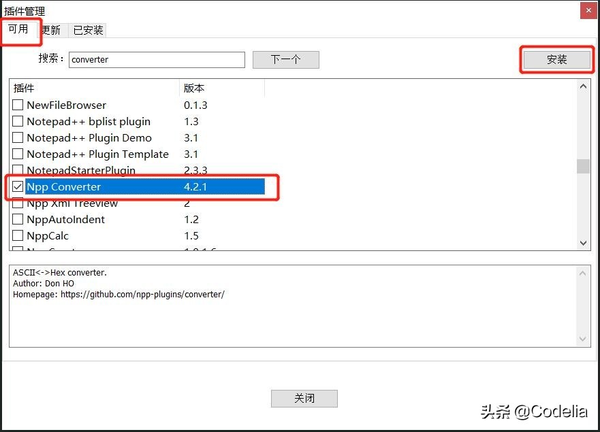This screenshot has width=600, height=432.
Task: Select the Notepad++ bplist plugin name
Action: tap(89, 122)
